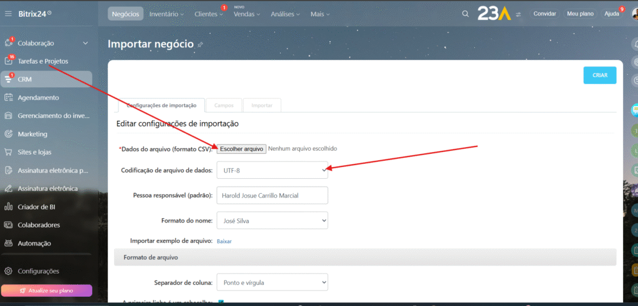The height and width of the screenshot is (306, 638).
Task: Open Configurações gear in sidebar
Action: coord(9,271)
